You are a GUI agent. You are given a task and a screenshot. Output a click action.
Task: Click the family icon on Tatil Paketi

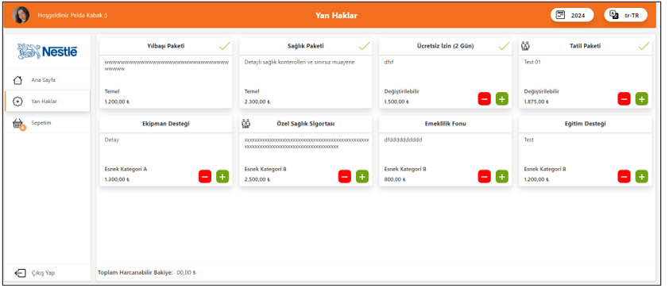(526, 46)
